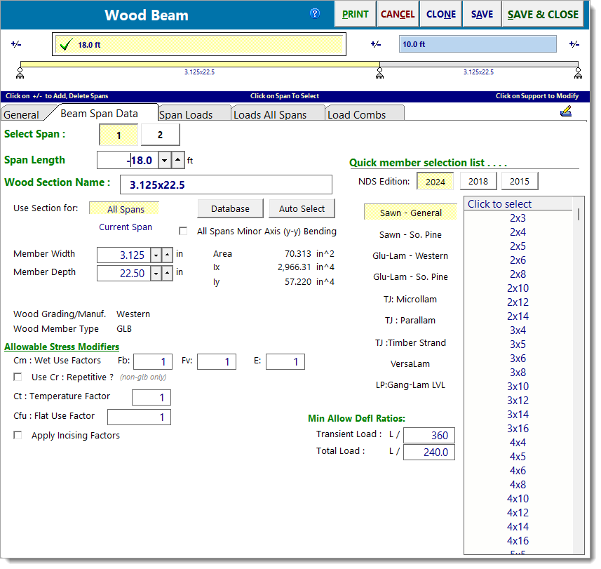Open the blue help question mark icon

pyautogui.click(x=315, y=14)
